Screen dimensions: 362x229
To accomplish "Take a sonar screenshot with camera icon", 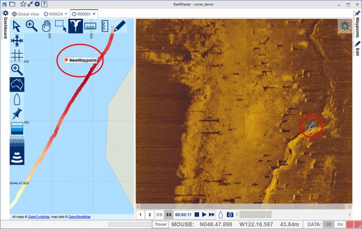I will tap(230, 215).
